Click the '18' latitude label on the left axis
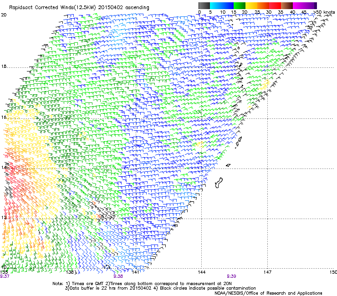The width and height of the screenshot is (337, 296). (x=4, y=66)
